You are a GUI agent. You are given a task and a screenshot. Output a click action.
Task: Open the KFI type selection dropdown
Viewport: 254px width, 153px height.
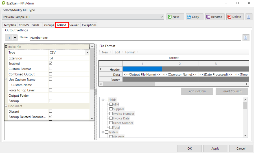(x=162, y=17)
